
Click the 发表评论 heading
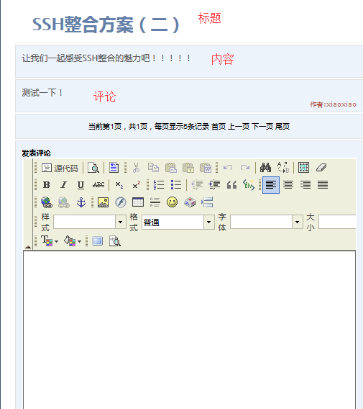tap(36, 153)
